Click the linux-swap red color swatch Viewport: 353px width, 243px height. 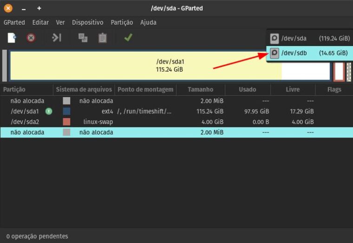66,122
